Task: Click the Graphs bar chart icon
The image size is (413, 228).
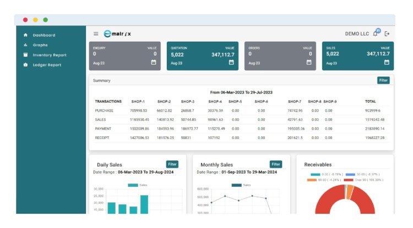Action: (25, 45)
